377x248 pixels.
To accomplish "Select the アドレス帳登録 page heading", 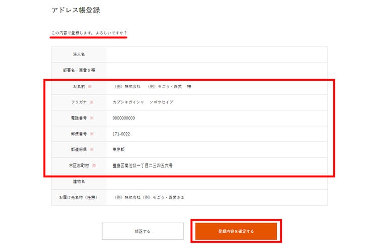I will click(76, 10).
